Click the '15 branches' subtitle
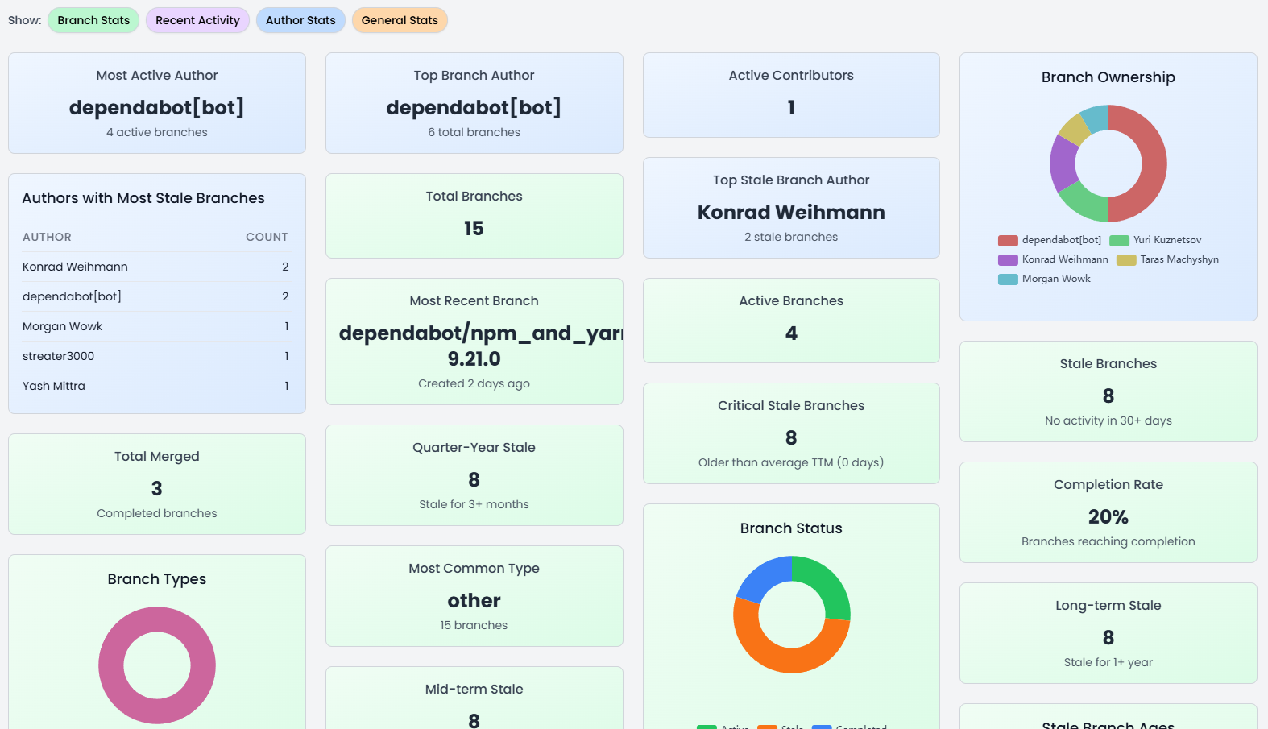 [474, 625]
